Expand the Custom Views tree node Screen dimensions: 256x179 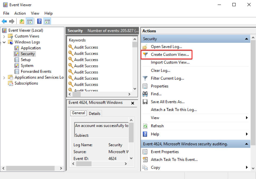4,36
